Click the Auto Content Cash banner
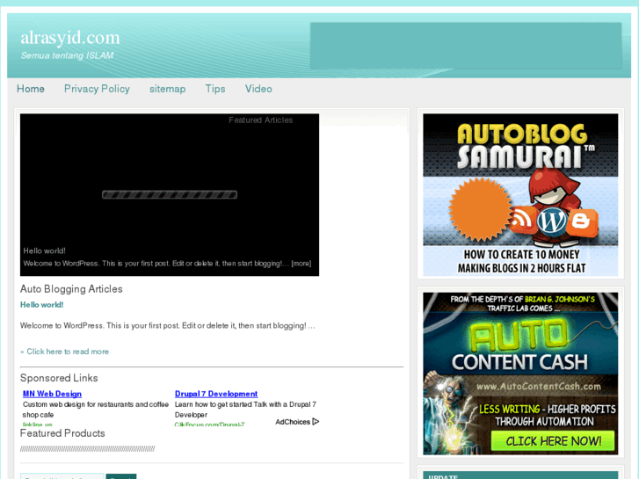639x479 pixels. tap(520, 374)
